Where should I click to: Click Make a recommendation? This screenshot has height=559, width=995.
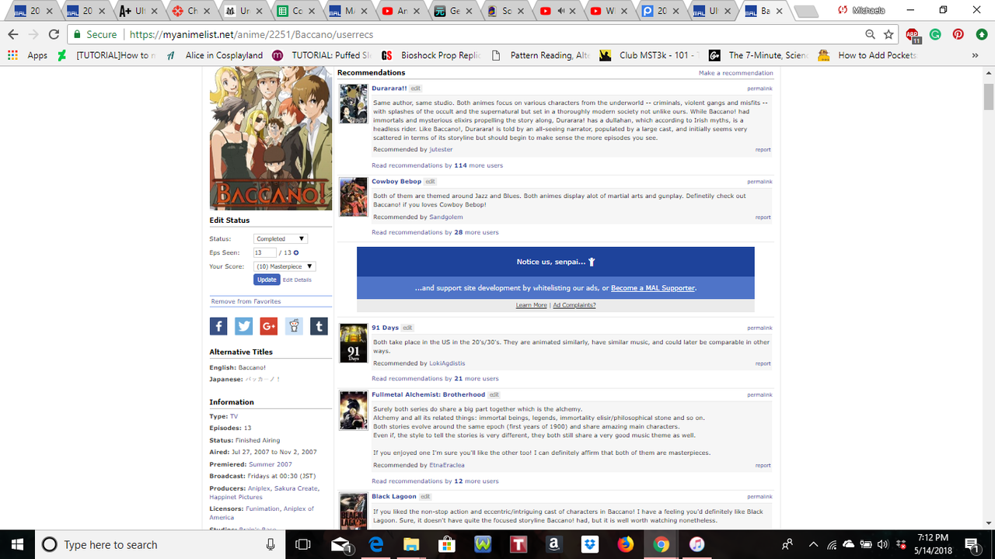click(x=735, y=73)
